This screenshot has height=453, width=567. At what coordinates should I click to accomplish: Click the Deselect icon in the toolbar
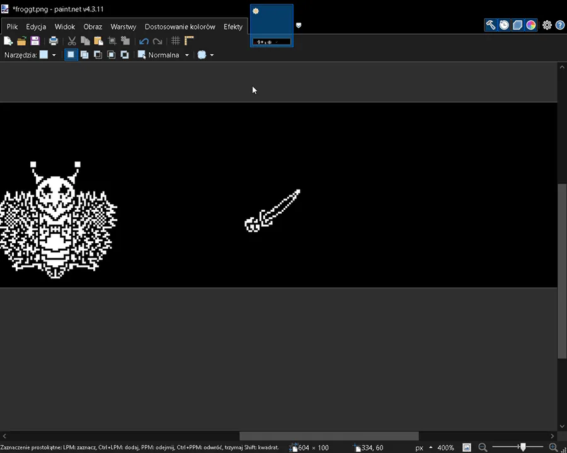click(125, 41)
